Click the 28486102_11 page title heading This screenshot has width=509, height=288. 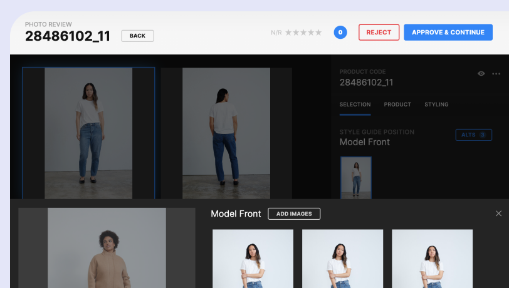68,36
